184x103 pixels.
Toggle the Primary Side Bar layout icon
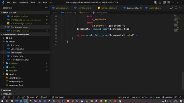pos(156,2)
